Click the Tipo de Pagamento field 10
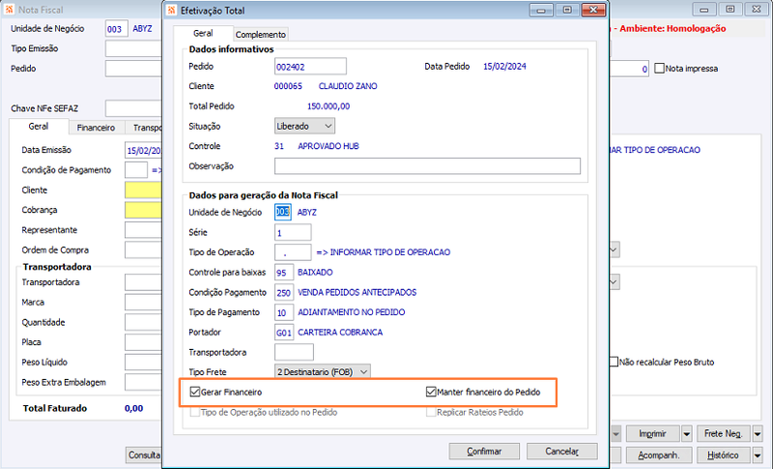773x469 pixels. click(284, 312)
